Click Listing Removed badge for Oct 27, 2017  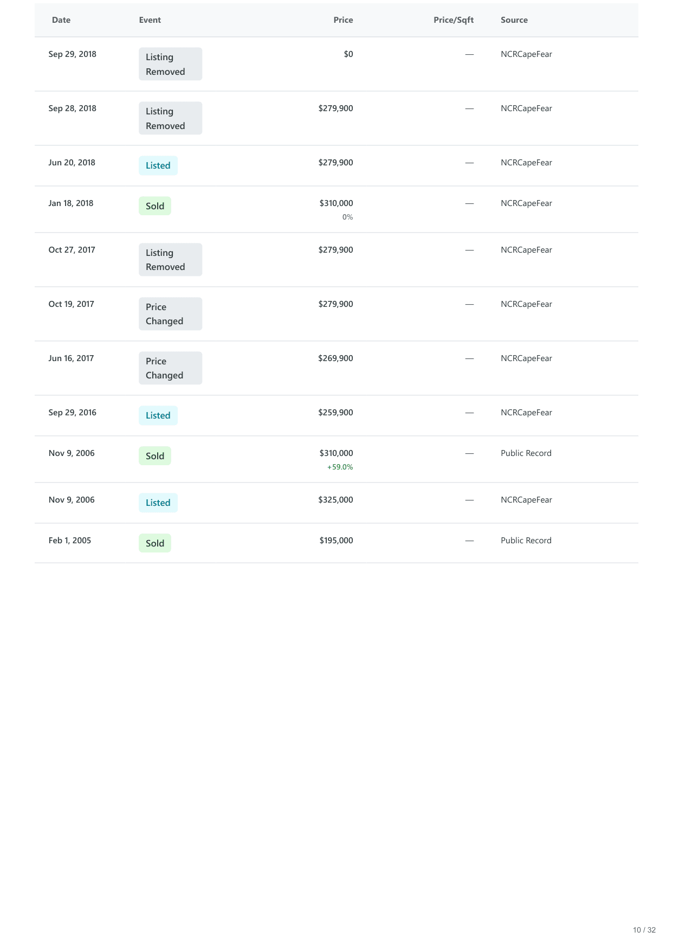coord(170,260)
